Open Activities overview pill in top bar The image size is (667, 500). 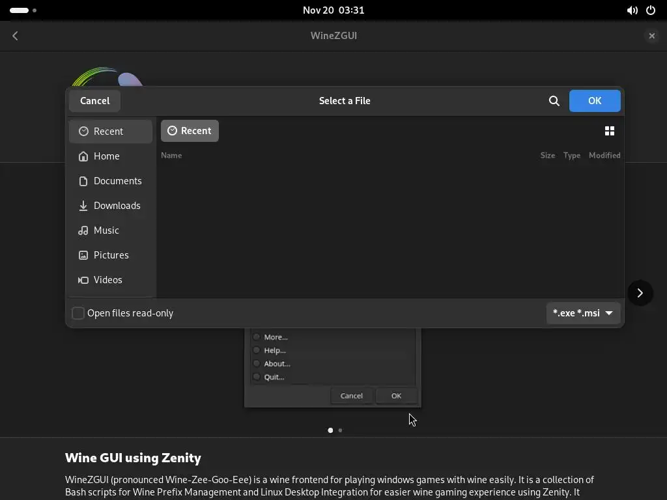click(x=23, y=10)
